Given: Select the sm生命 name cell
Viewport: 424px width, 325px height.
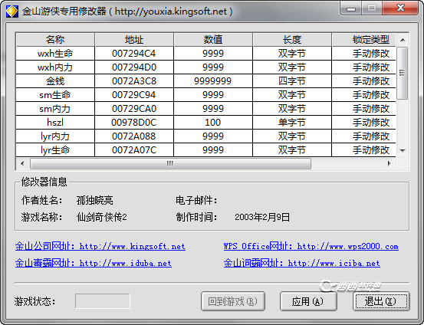Looking at the screenshot, I should [55, 94].
